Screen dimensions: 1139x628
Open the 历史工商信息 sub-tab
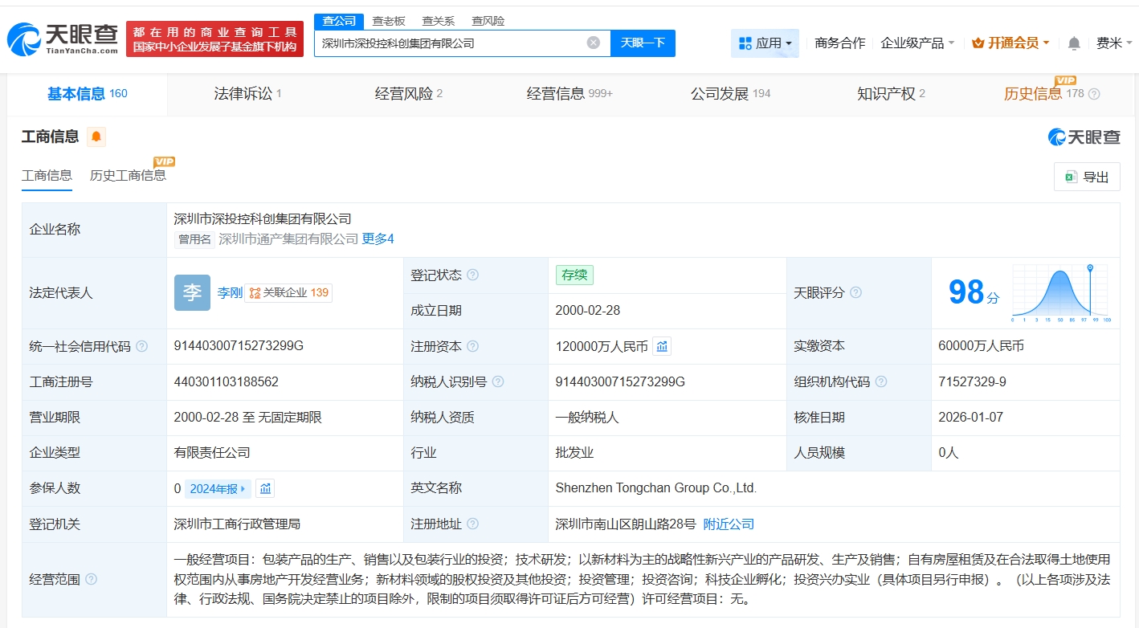pos(128,175)
